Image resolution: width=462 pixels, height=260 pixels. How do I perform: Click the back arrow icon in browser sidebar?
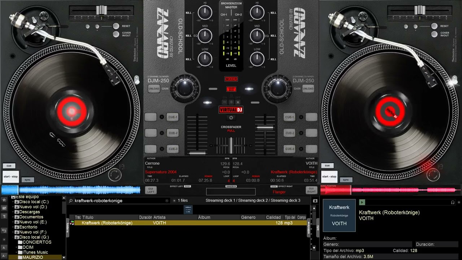click(4, 230)
